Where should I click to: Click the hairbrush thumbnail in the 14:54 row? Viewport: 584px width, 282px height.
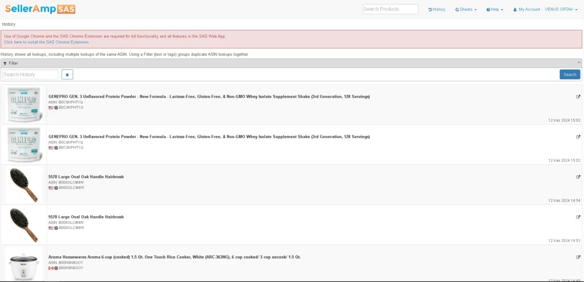[24, 185]
